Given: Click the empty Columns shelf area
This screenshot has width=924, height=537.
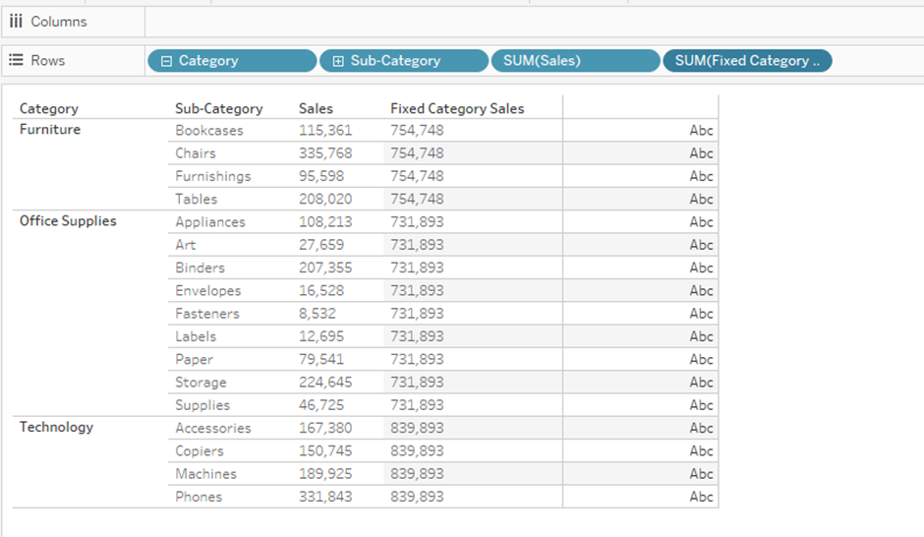Looking at the screenshot, I should pyautogui.click(x=531, y=22).
